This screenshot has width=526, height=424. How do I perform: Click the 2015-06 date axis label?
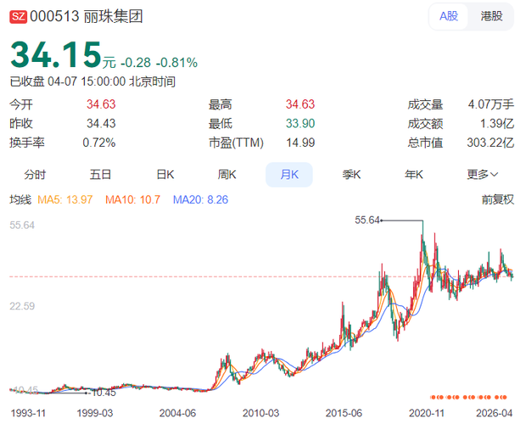coord(344,413)
